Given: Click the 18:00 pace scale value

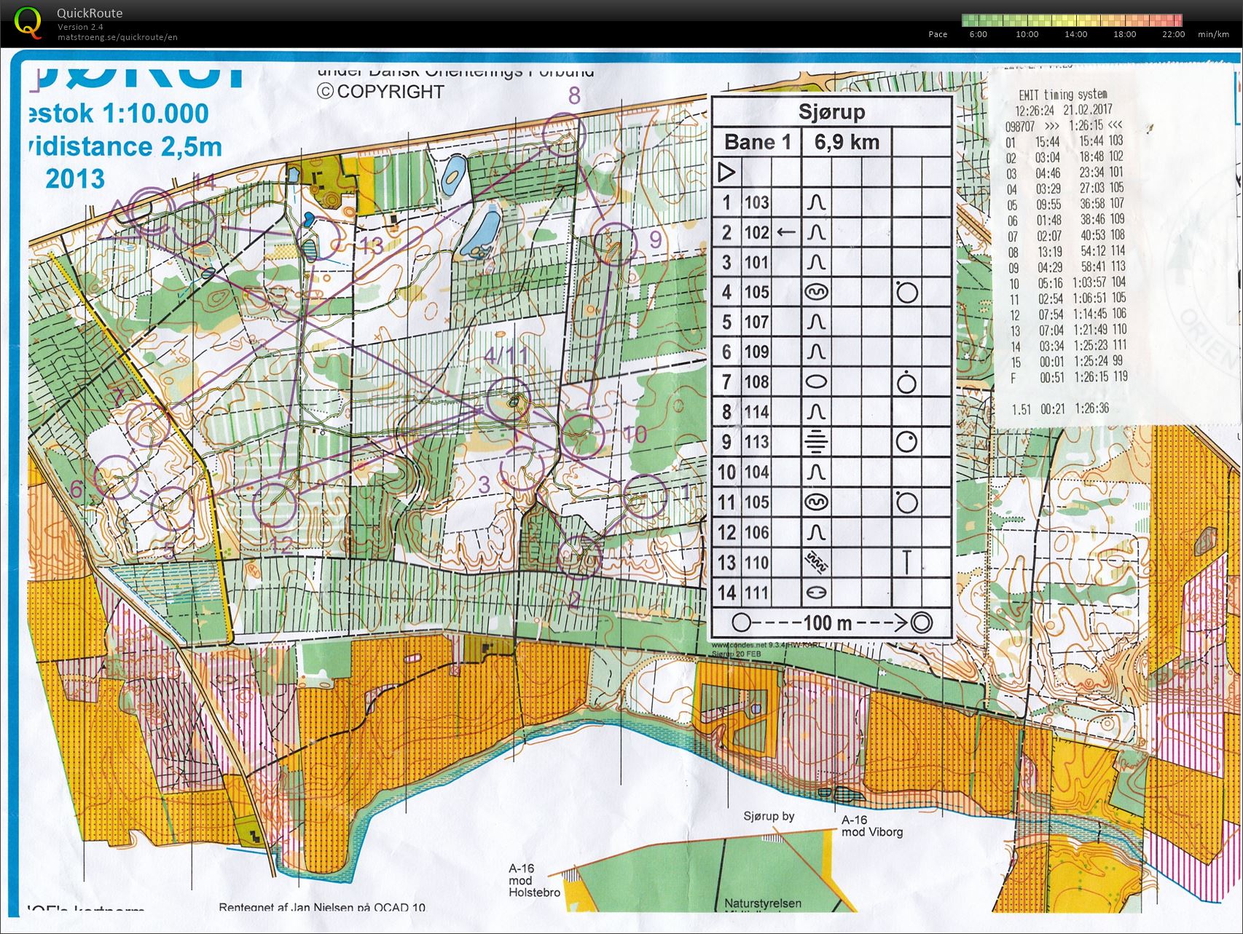Looking at the screenshot, I should tap(1124, 34).
